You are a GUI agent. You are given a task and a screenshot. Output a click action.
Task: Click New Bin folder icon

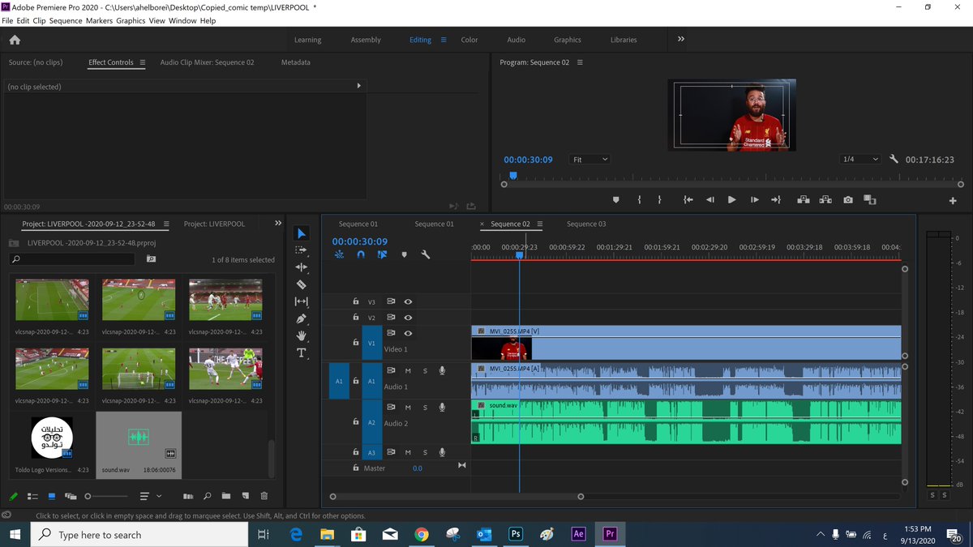pyautogui.click(x=226, y=496)
